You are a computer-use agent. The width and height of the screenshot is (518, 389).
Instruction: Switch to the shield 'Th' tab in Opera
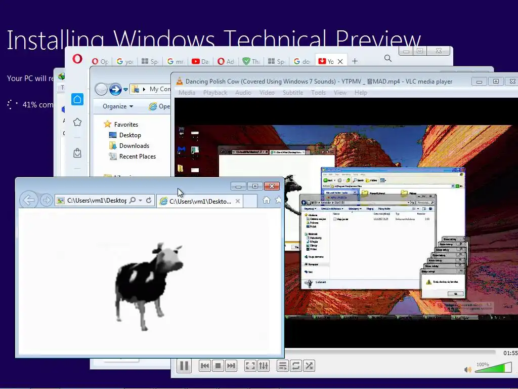pyautogui.click(x=251, y=61)
